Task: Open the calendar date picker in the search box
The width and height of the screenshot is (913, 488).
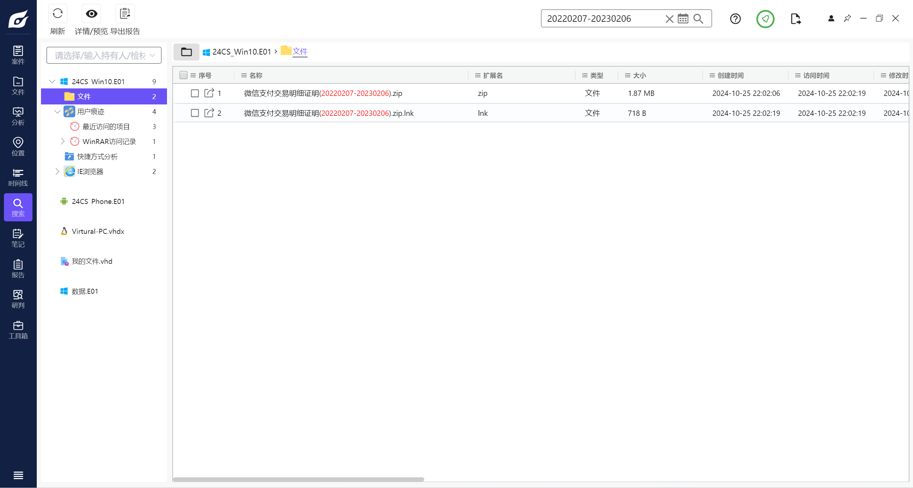Action: tap(683, 19)
